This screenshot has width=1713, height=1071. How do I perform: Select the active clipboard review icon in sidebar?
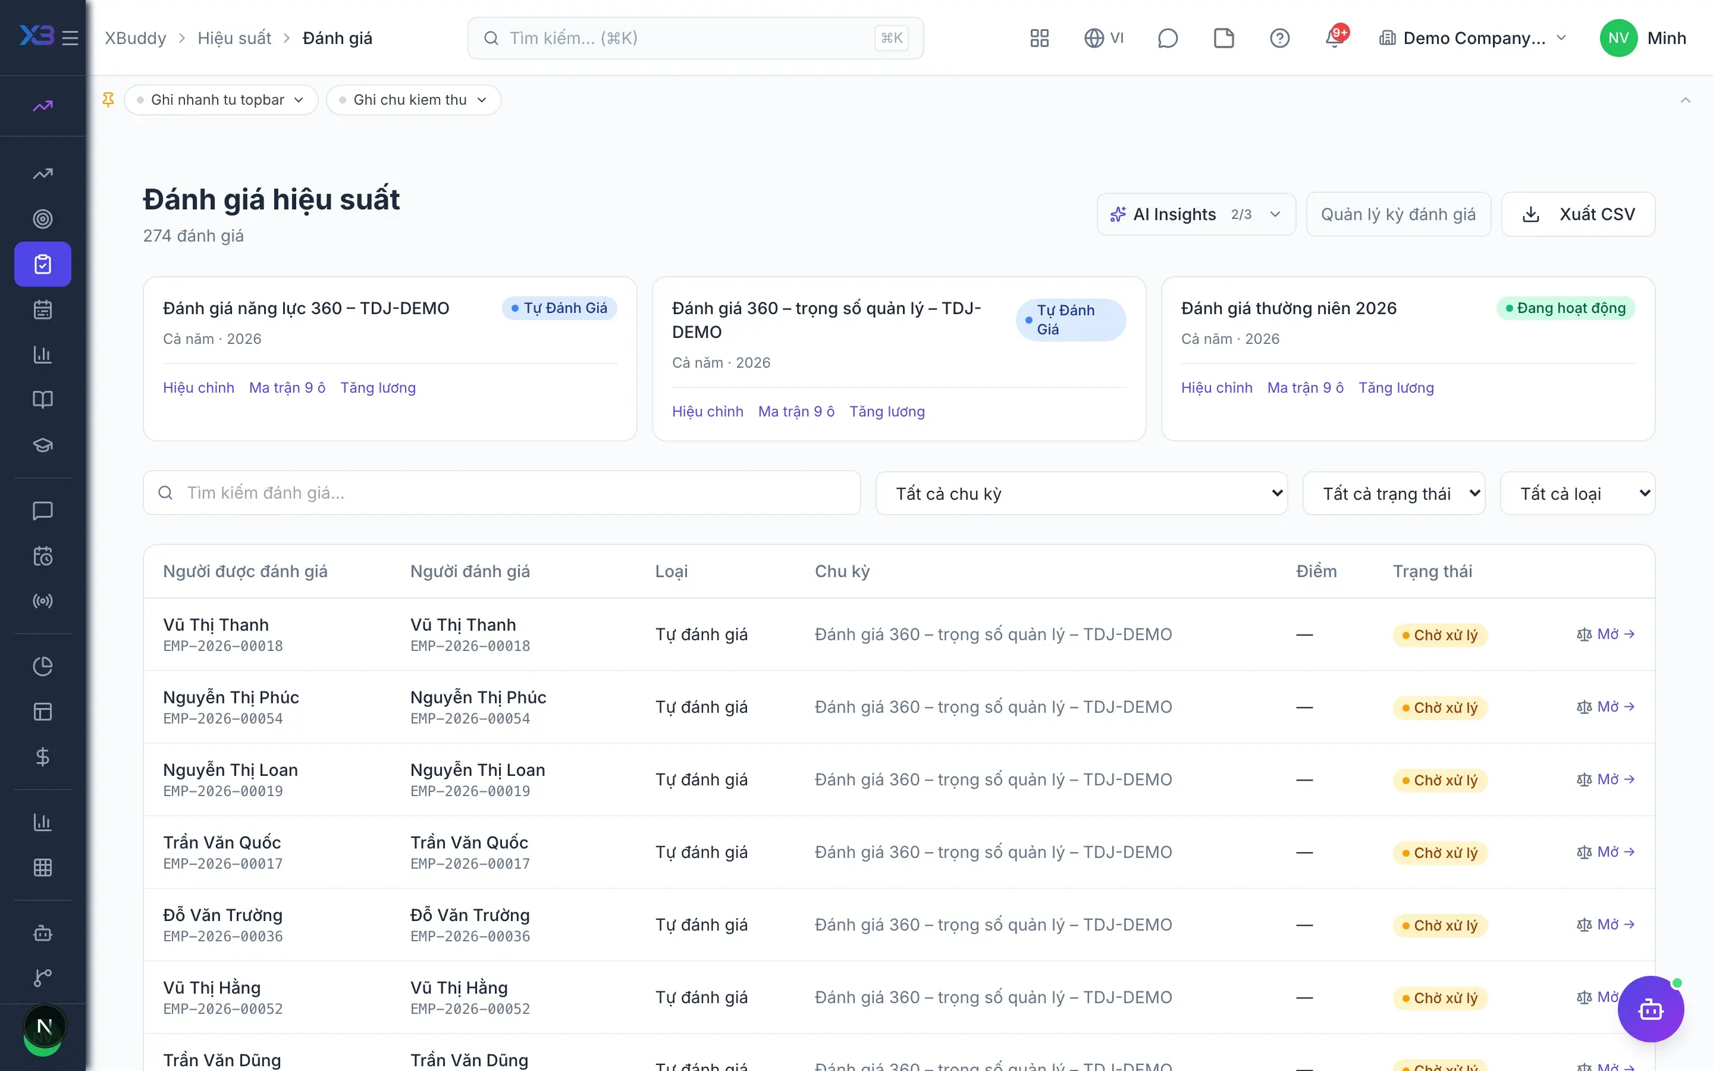[x=42, y=264]
